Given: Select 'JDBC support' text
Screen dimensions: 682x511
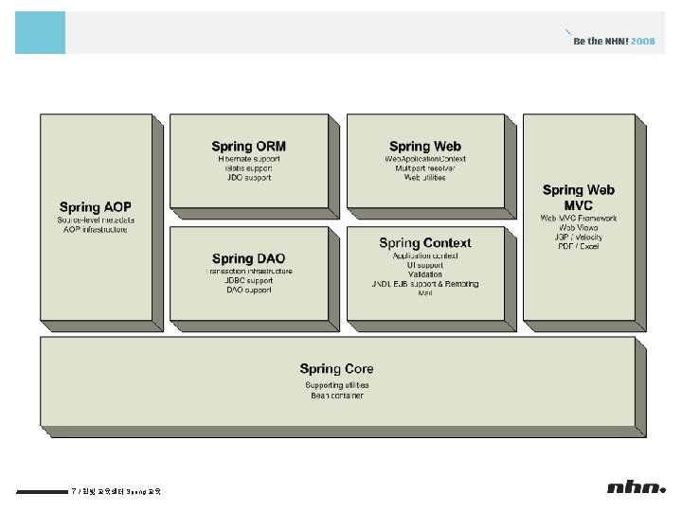Looking at the screenshot, I should coord(249,281).
